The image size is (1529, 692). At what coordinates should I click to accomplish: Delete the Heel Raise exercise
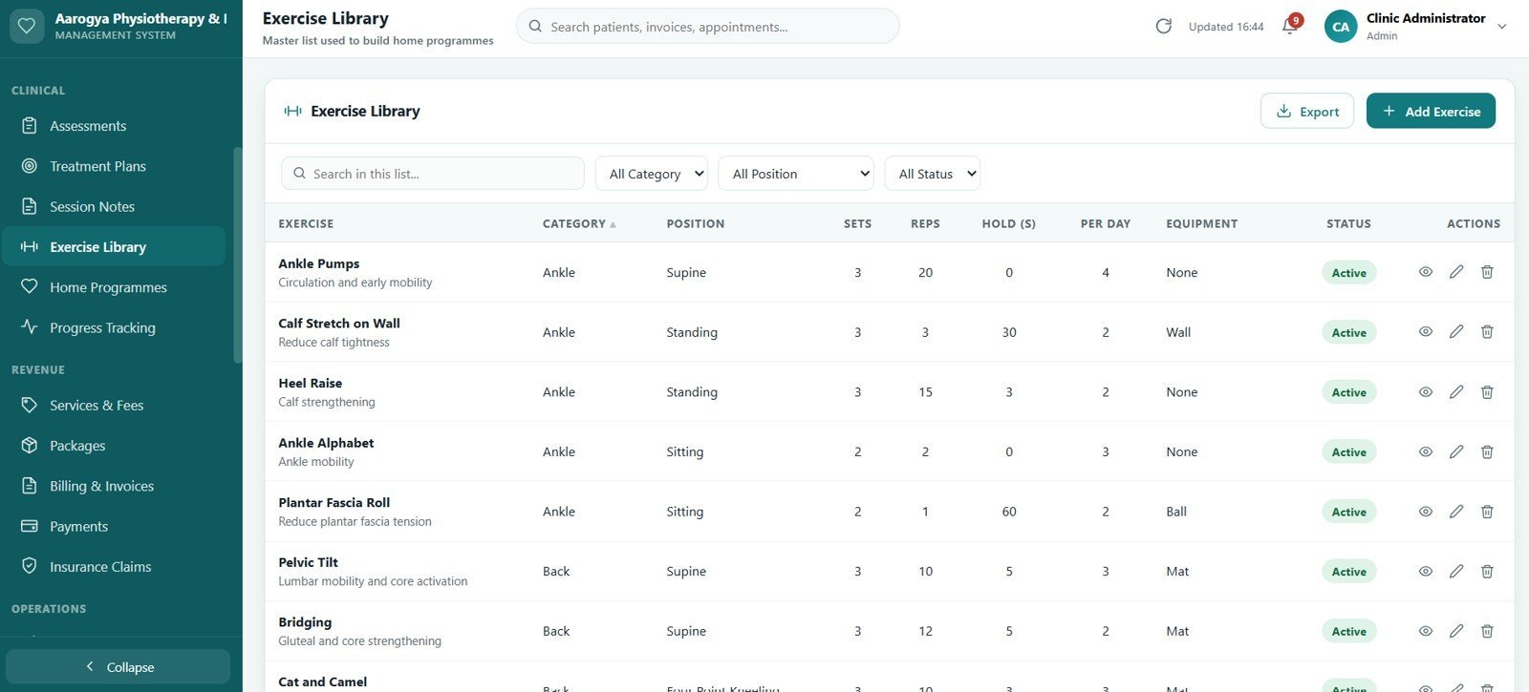coord(1487,392)
